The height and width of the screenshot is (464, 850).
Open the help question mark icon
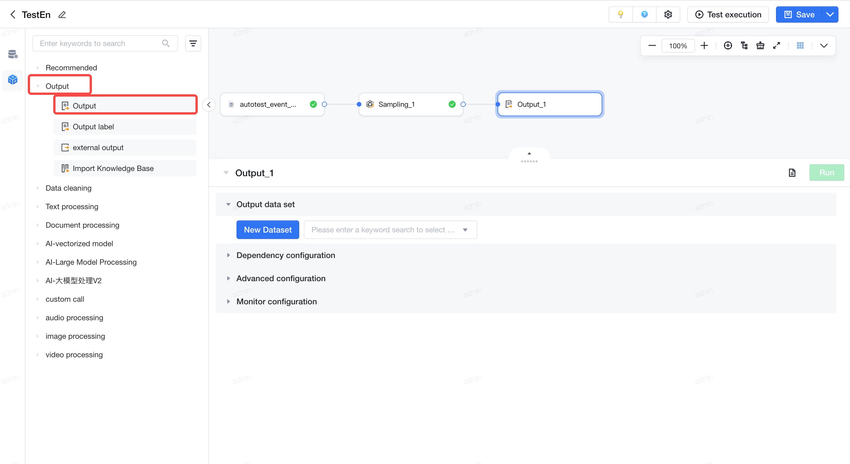coord(644,14)
